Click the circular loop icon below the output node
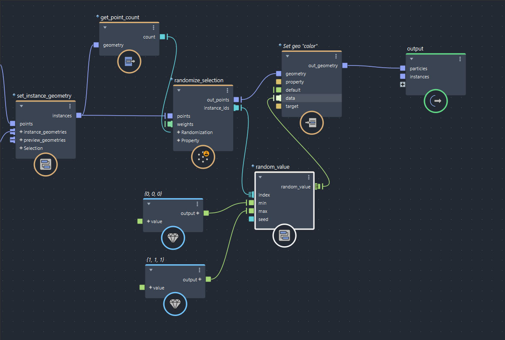Image resolution: width=505 pixels, height=340 pixels. [436, 101]
